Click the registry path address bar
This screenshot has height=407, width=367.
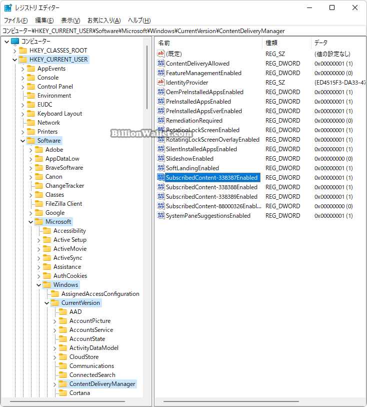[183, 31]
